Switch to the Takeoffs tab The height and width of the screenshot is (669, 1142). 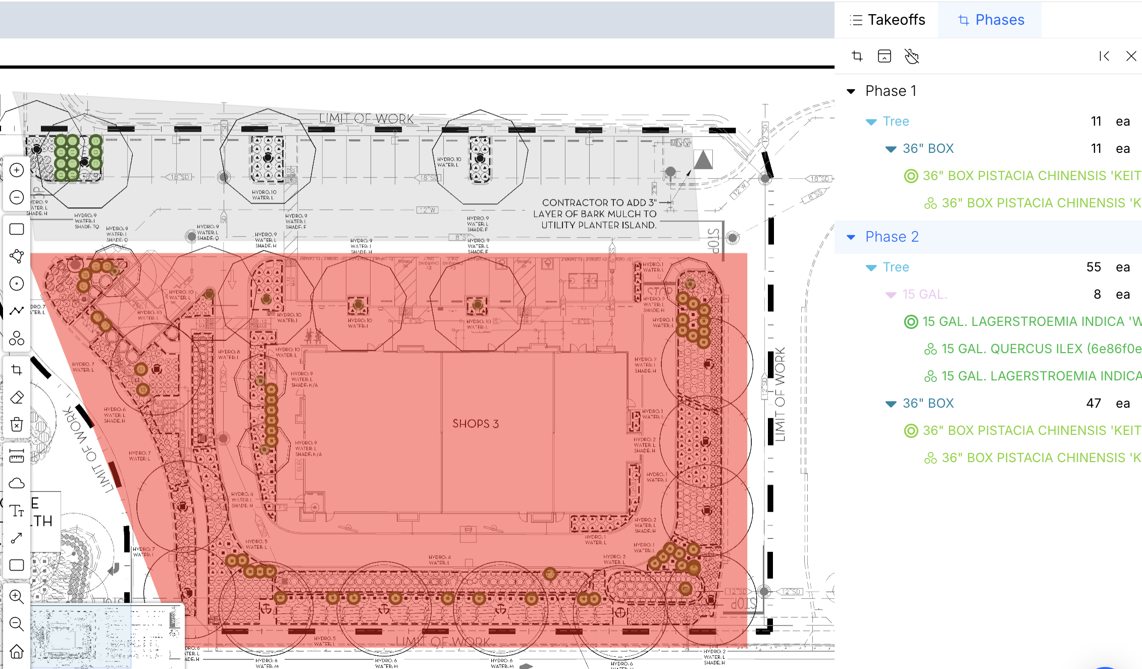[887, 20]
